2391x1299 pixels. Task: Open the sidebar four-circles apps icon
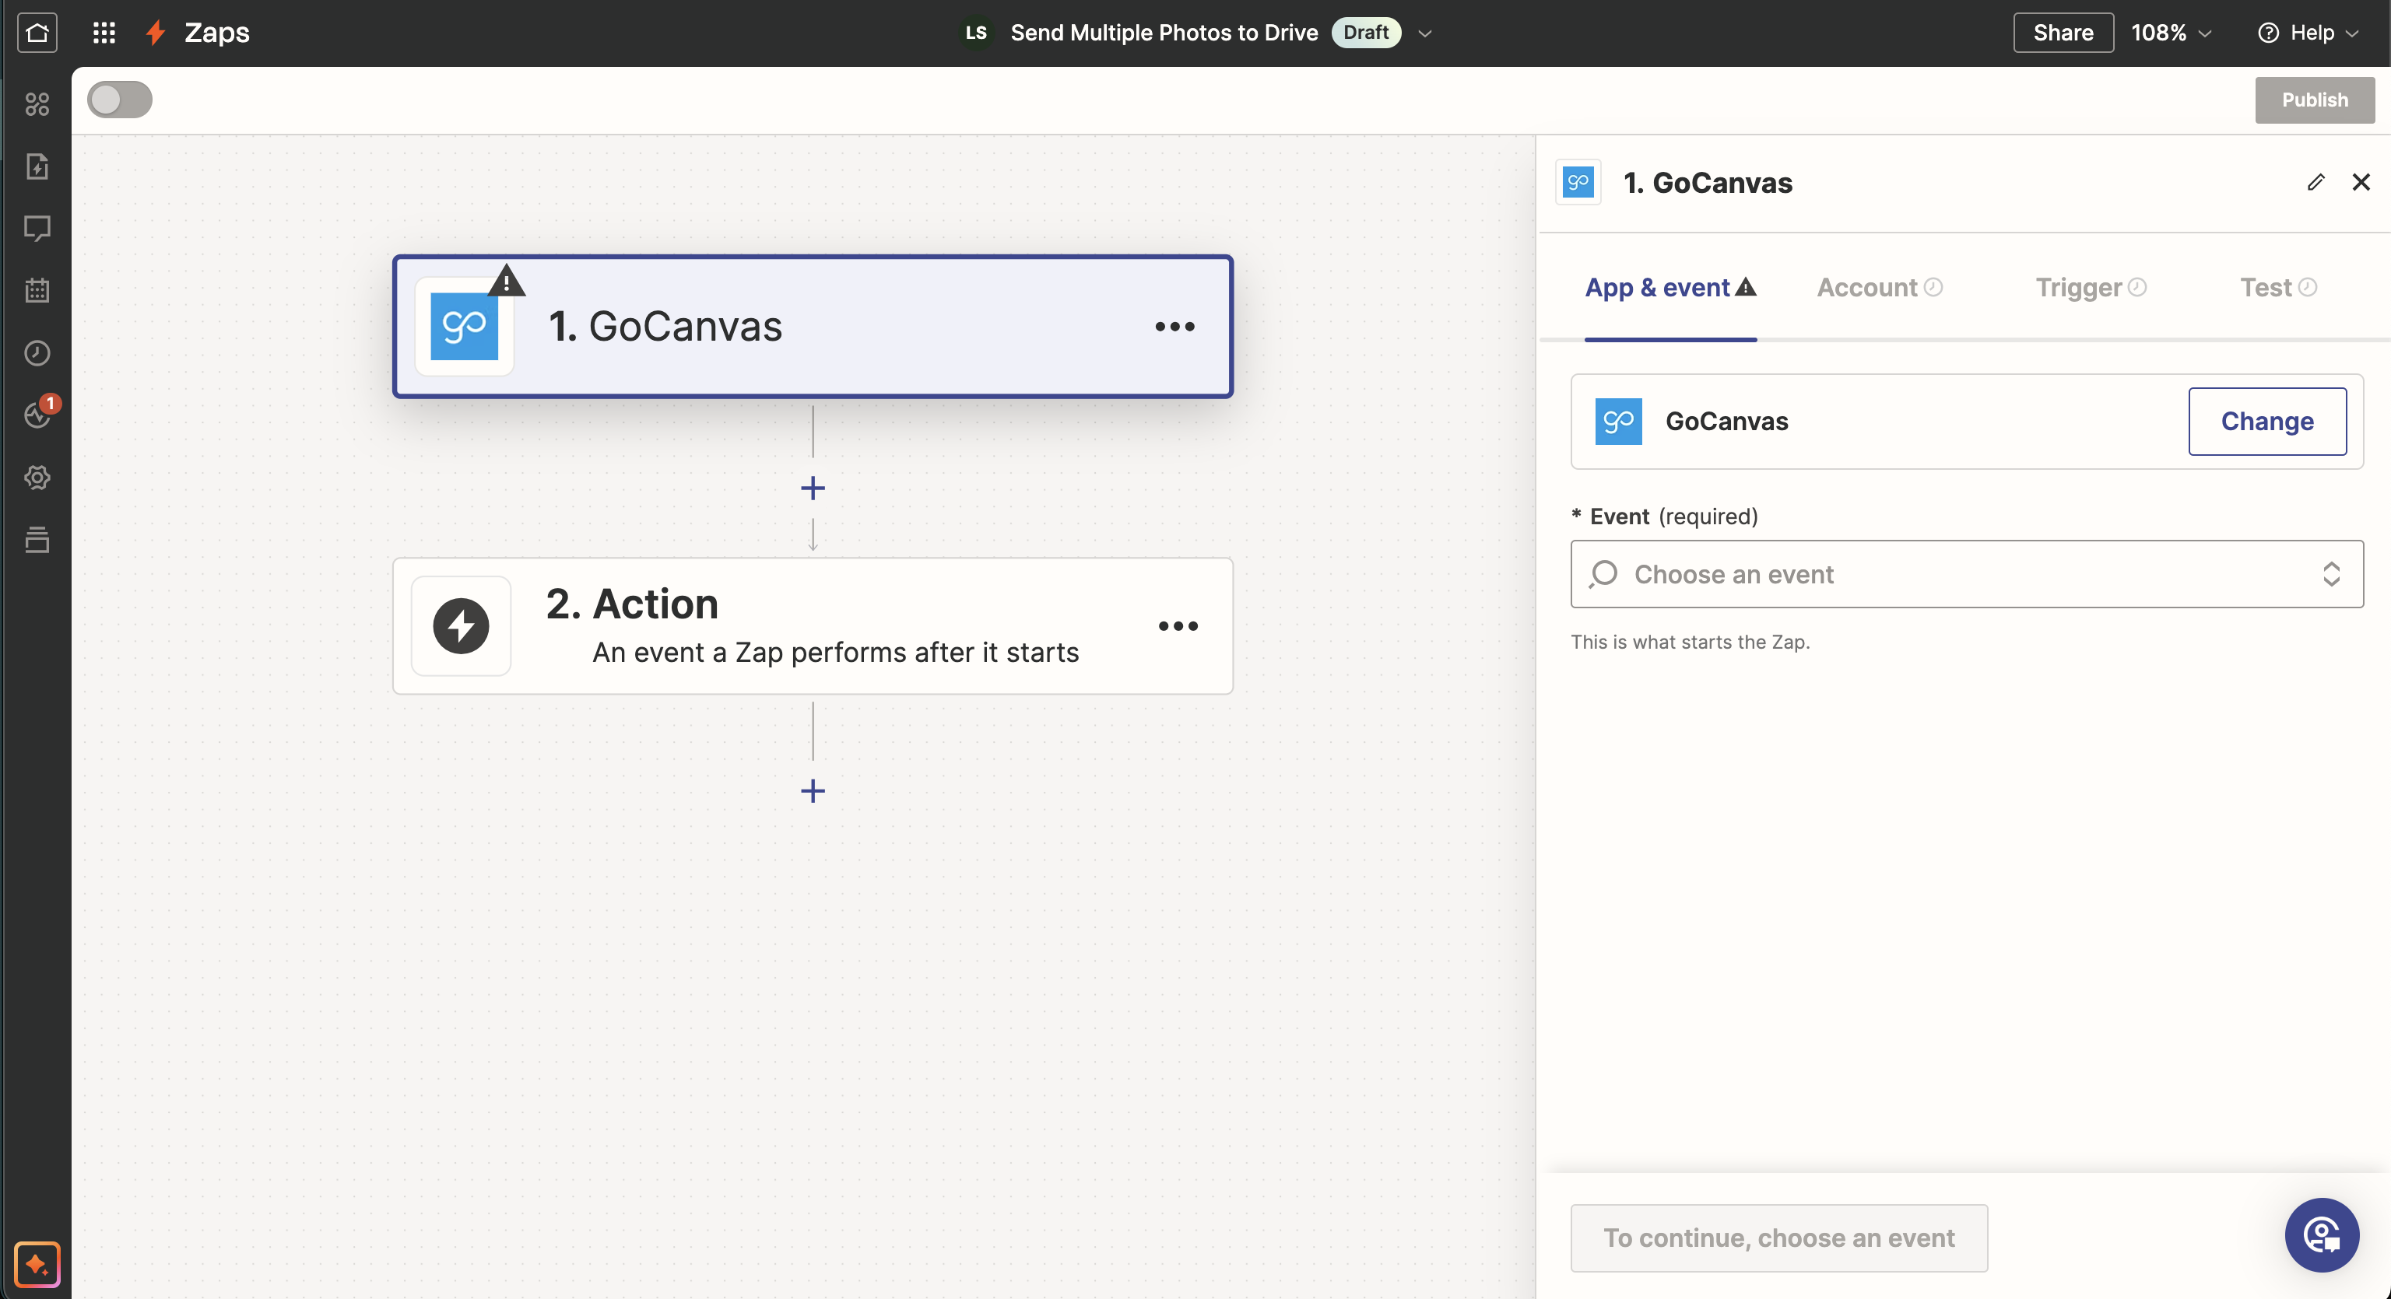point(37,104)
